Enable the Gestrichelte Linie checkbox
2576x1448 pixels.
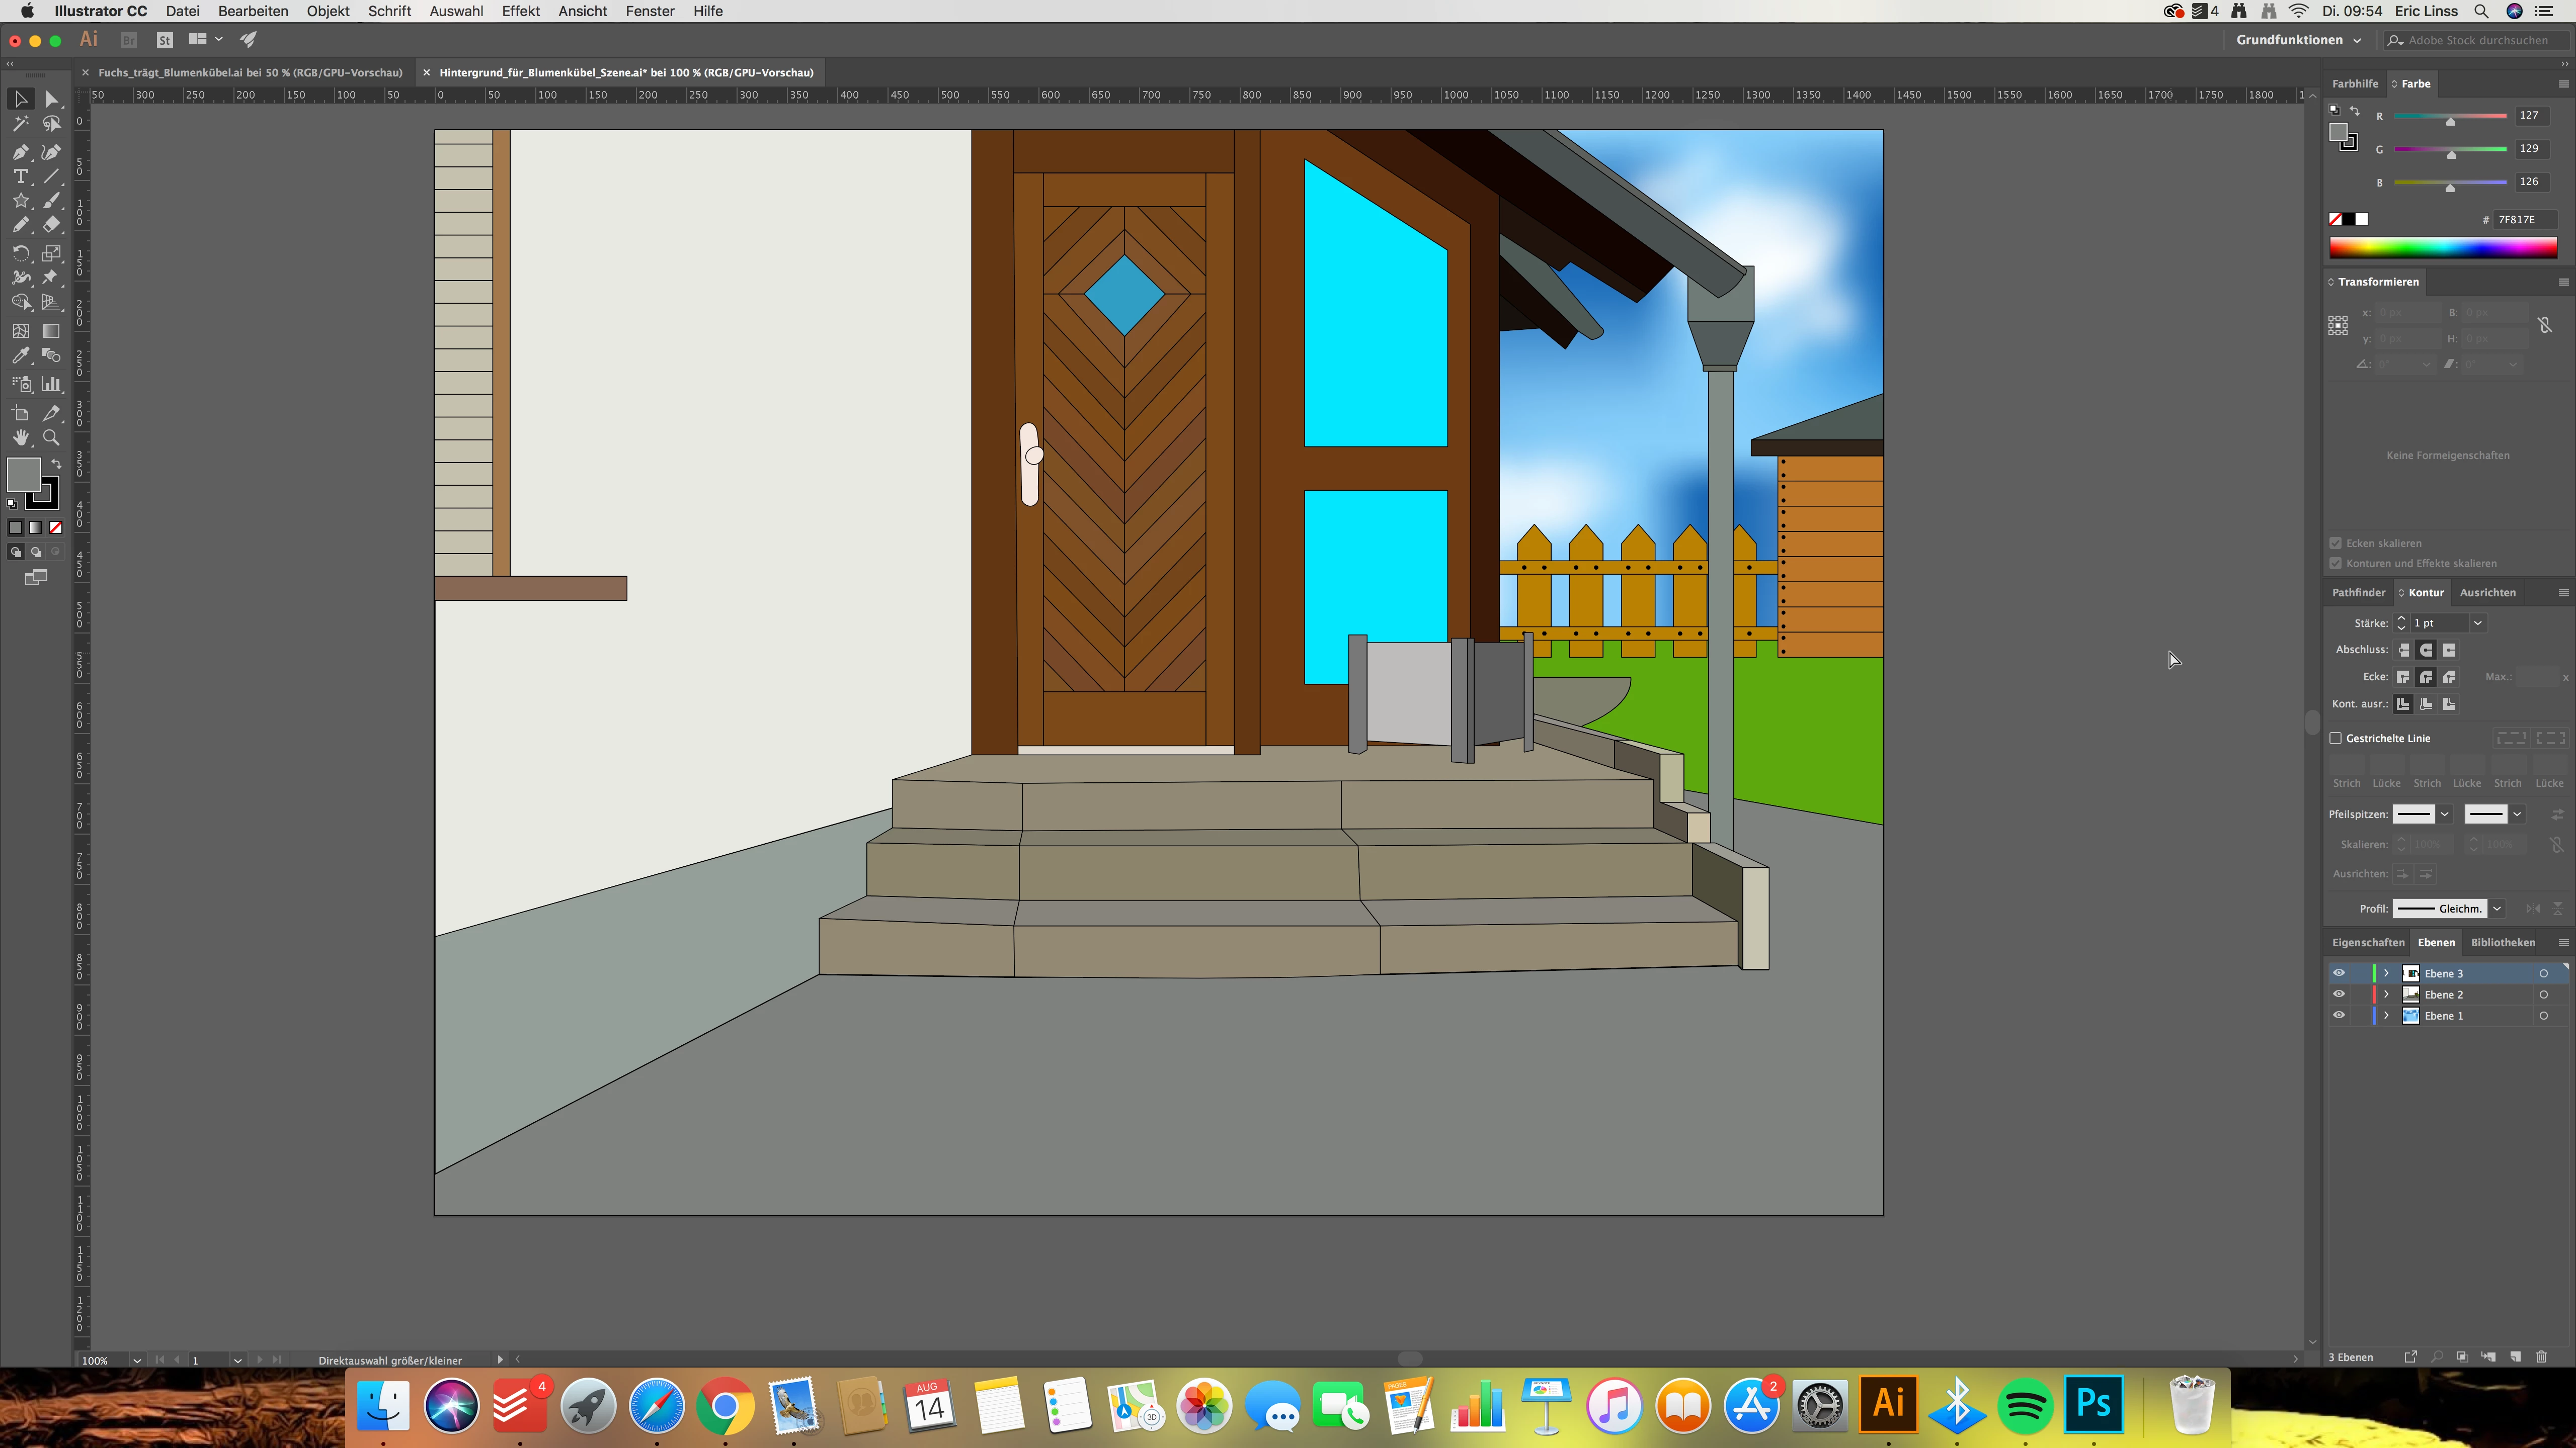coord(2336,739)
